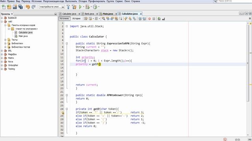Viewport: 252px width, 141px height.
Task: Start debugging the project from the toolbar
Action: pyautogui.click(x=87, y=7)
